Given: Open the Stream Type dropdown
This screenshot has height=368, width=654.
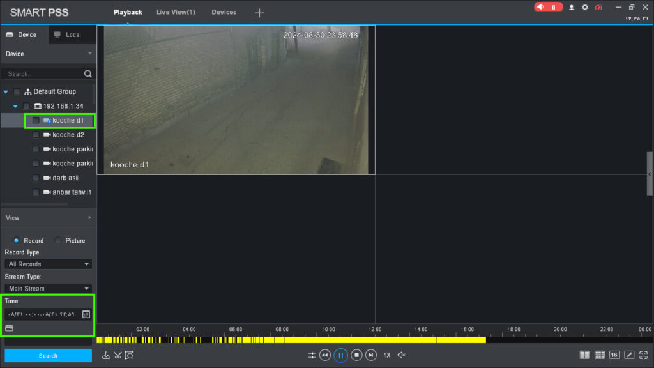Looking at the screenshot, I should 49,289.
